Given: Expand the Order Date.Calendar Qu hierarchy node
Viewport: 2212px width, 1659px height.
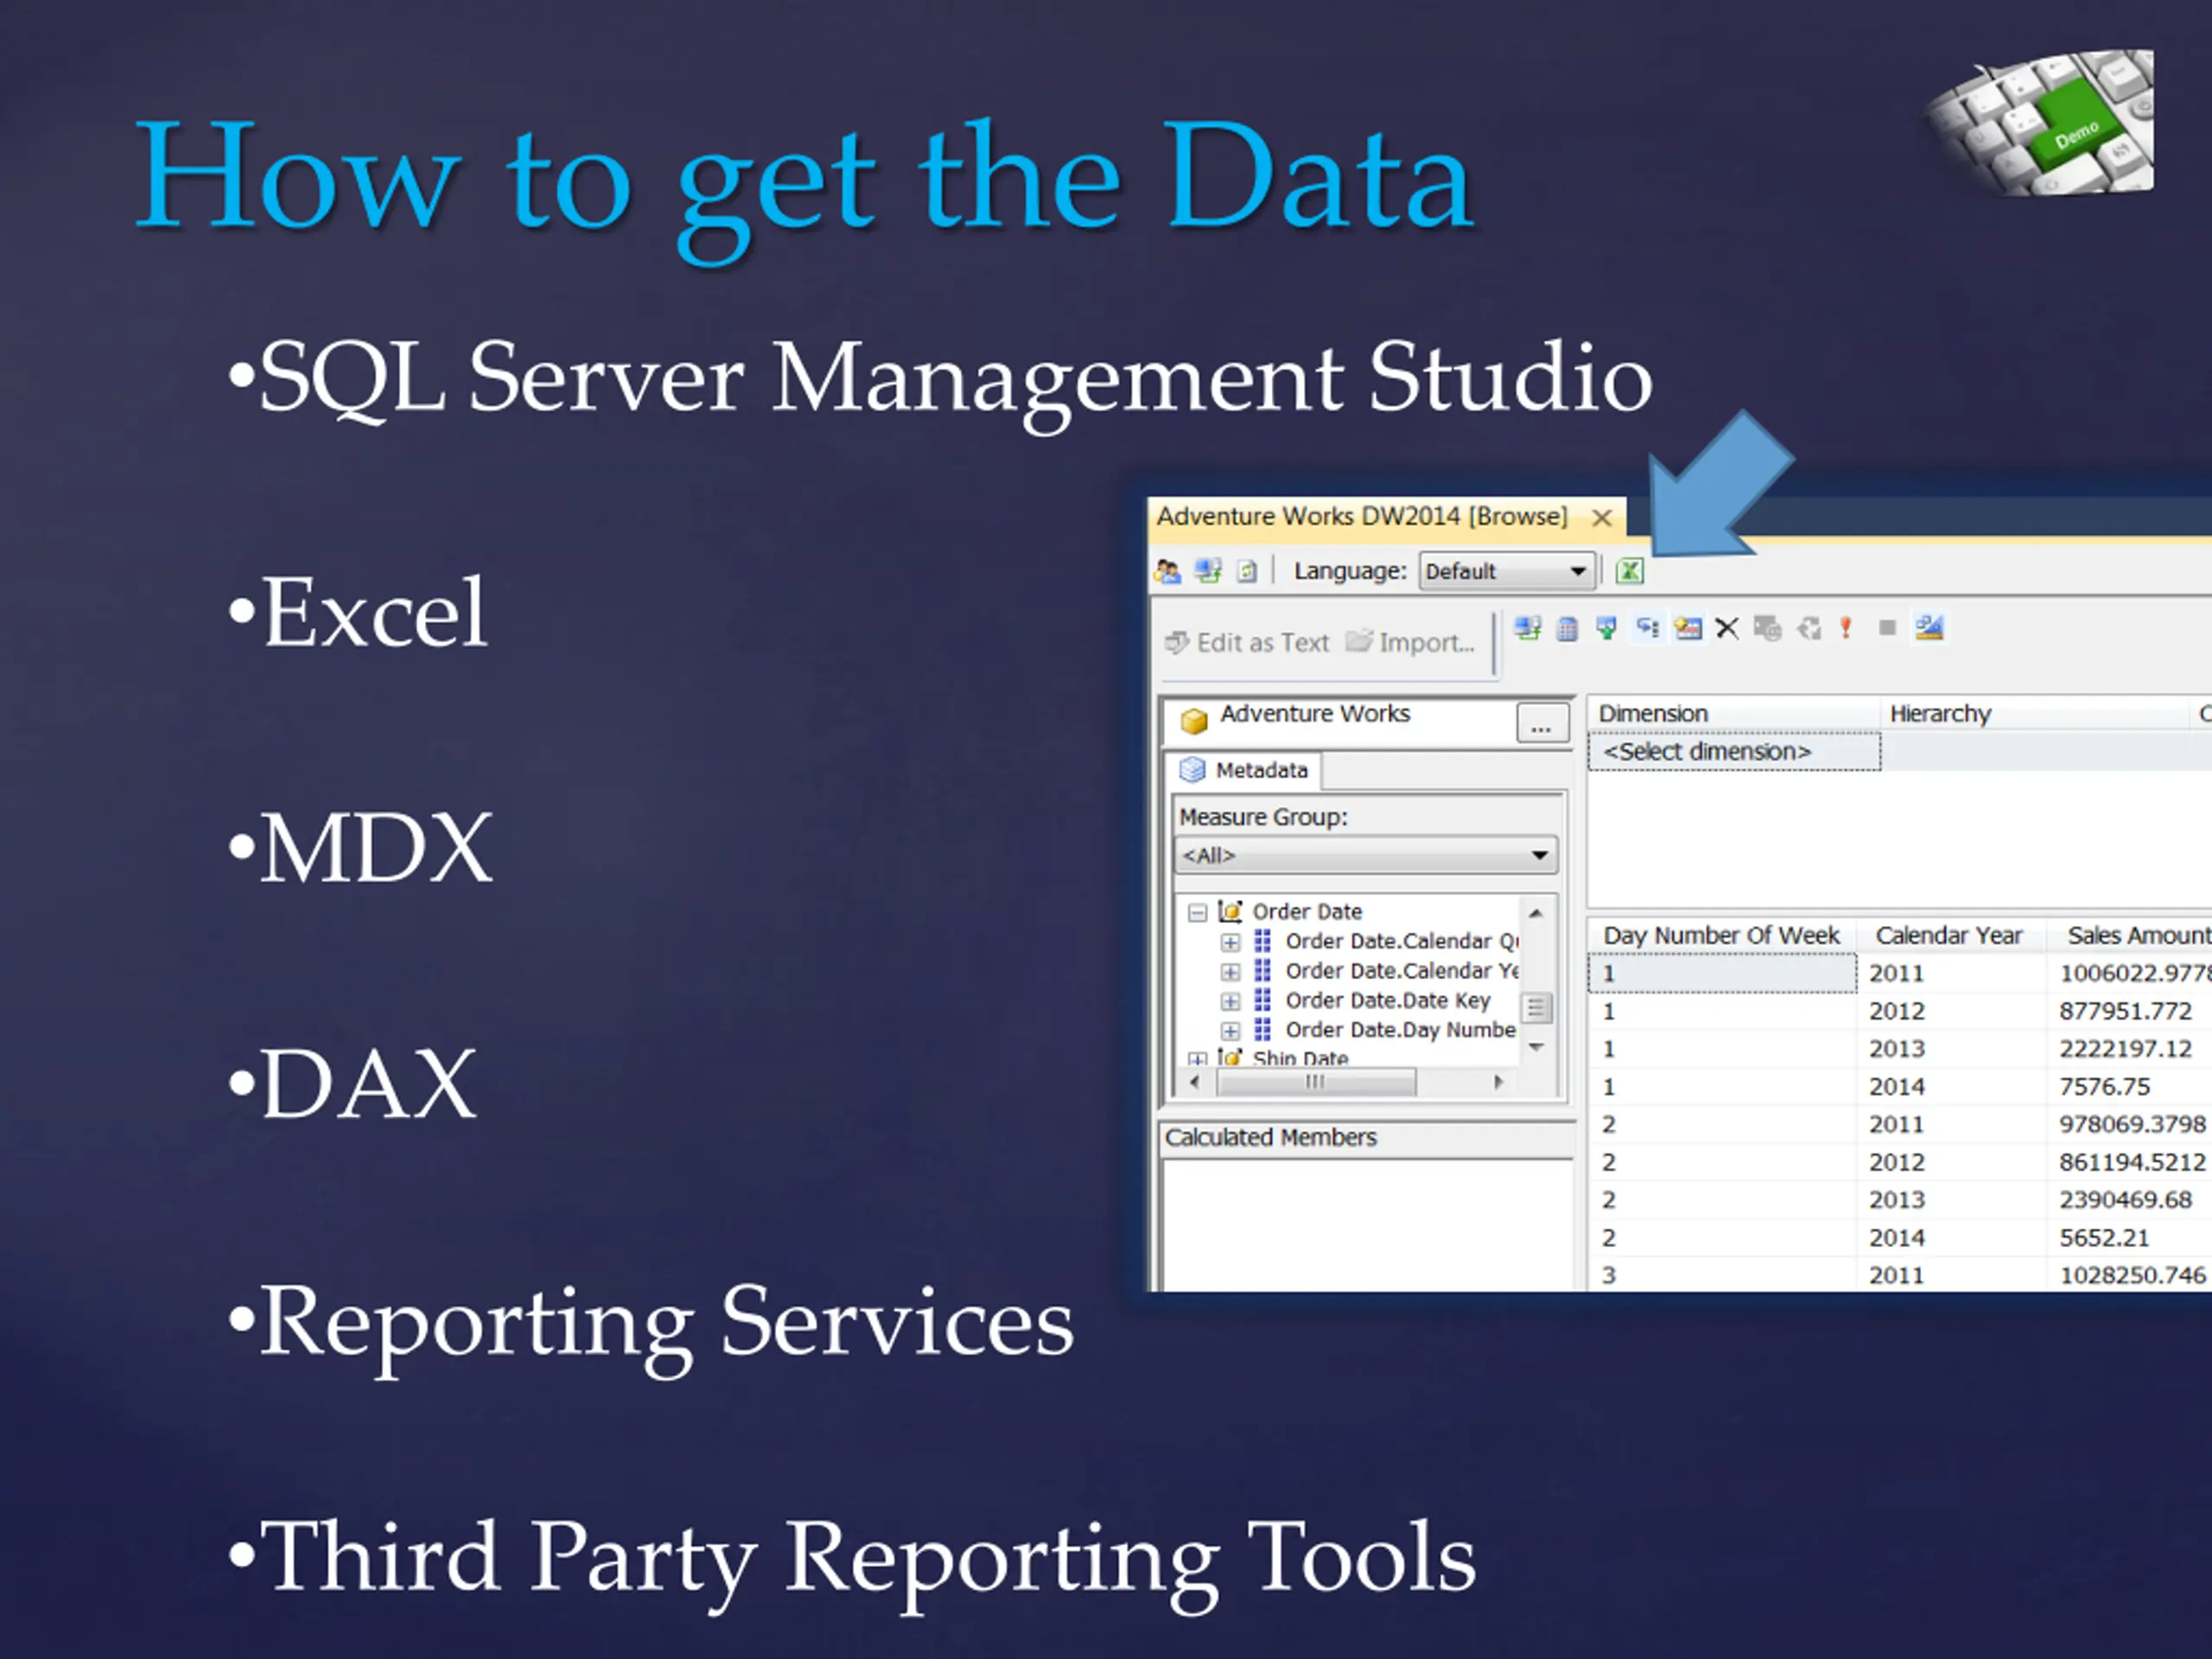Looking at the screenshot, I should 1230,942.
